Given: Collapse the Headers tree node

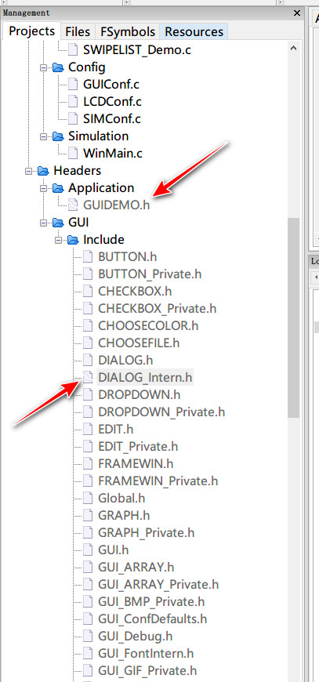Looking at the screenshot, I should [x=29, y=171].
